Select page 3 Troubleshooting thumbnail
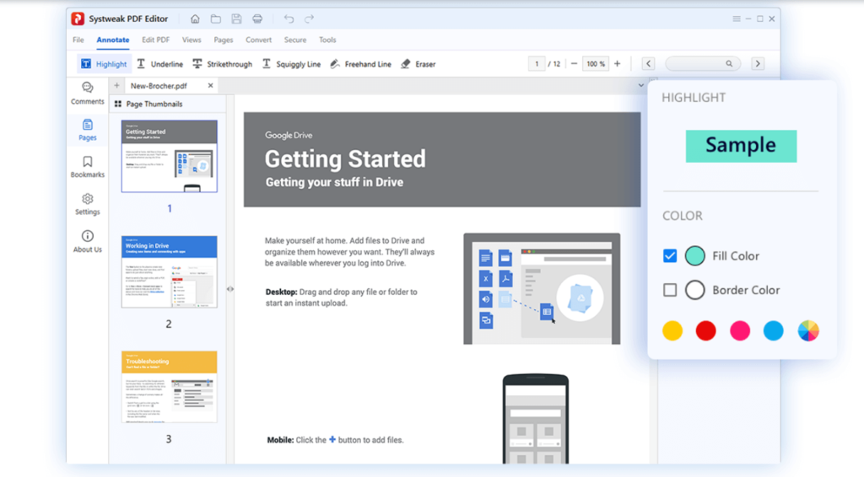864x477 pixels. tap(169, 387)
